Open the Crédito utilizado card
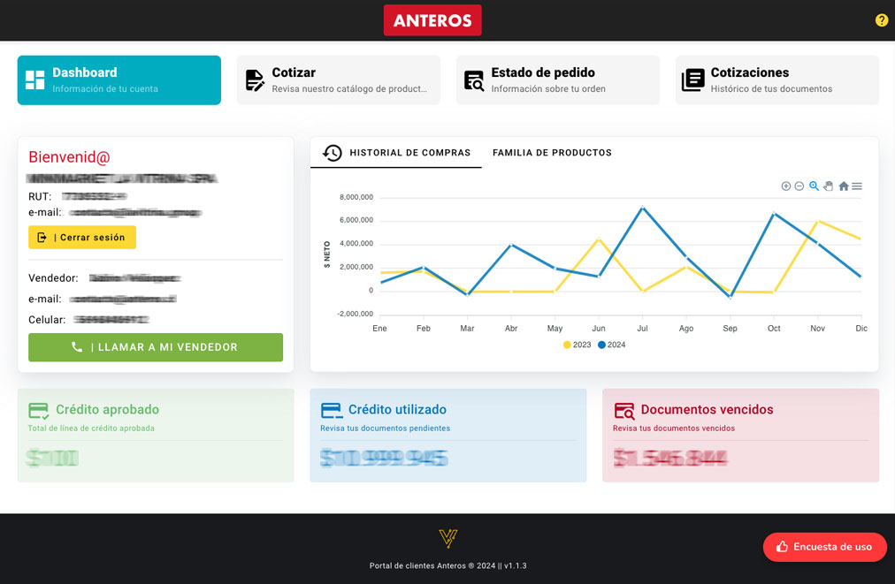The height and width of the screenshot is (584, 895). (448, 436)
